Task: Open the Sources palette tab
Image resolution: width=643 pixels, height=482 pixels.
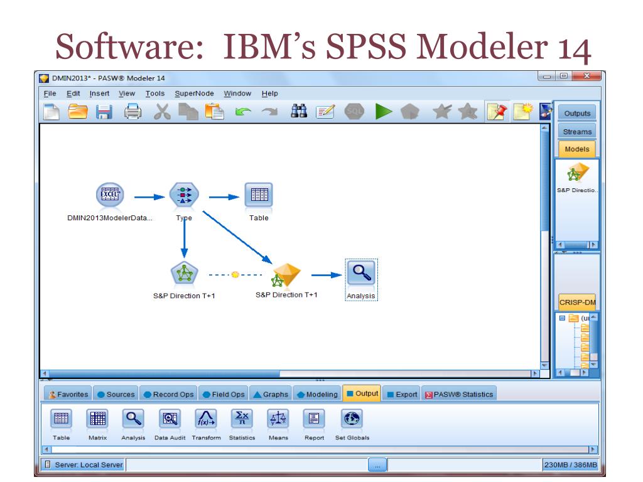Action: click(116, 394)
